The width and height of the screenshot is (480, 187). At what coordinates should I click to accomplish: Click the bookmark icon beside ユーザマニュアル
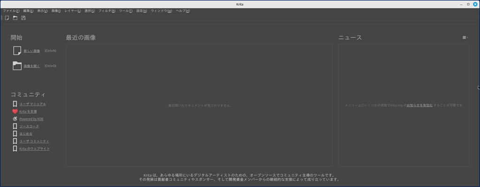pyautogui.click(x=15, y=104)
